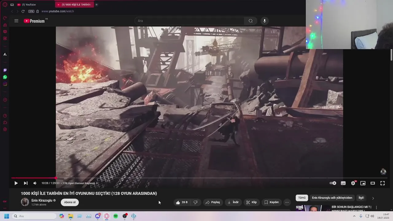Open GX Control speedometer sidebar icon
Image resolution: width=393 pixels, height=221 pixels.
(5, 18)
